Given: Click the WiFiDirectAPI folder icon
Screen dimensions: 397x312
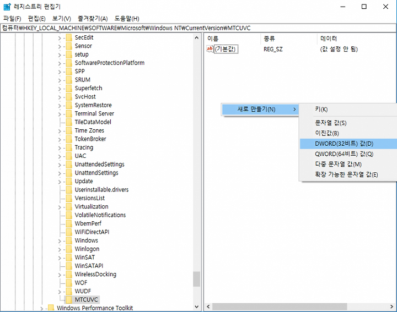Looking at the screenshot, I should [x=69, y=232].
